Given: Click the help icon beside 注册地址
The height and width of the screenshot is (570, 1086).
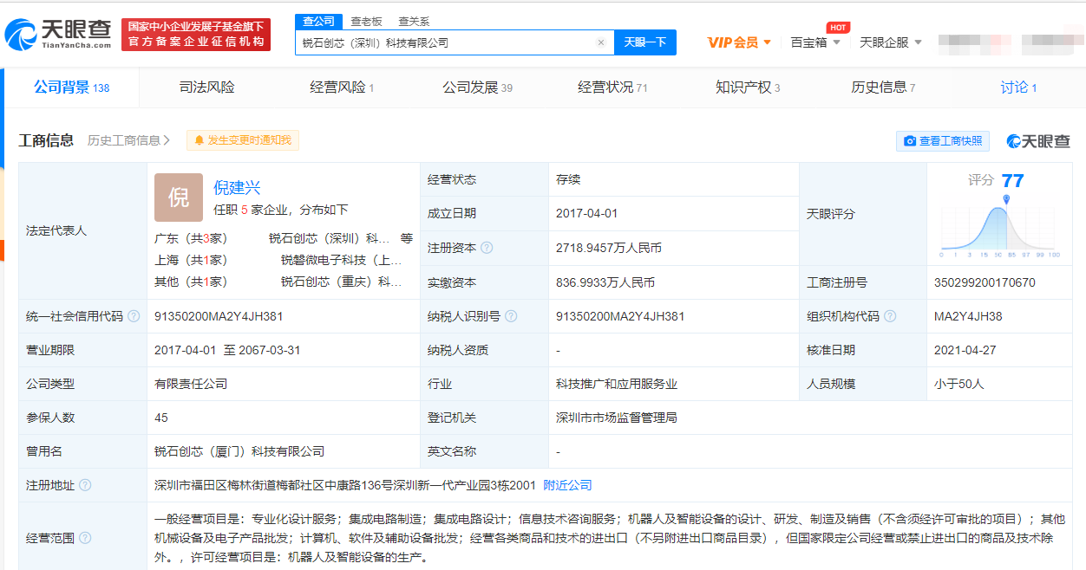Looking at the screenshot, I should [x=85, y=485].
